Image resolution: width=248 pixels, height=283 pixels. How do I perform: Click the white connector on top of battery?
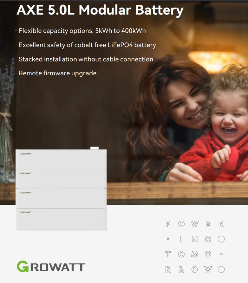(95, 148)
